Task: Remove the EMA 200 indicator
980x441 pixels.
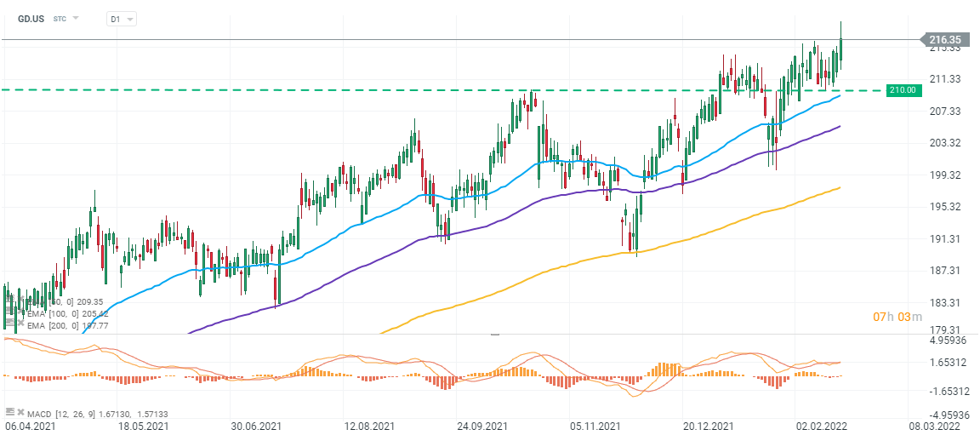Action: [x=20, y=324]
